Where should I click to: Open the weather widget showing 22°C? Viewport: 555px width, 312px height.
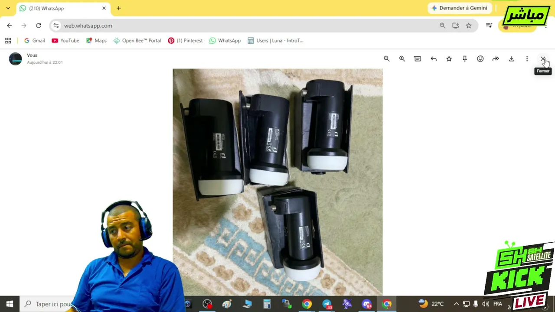431,304
